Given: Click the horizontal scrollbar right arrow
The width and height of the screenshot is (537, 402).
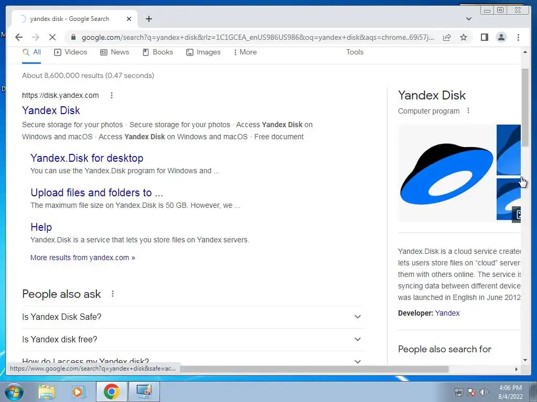Looking at the screenshot, I should 517,369.
